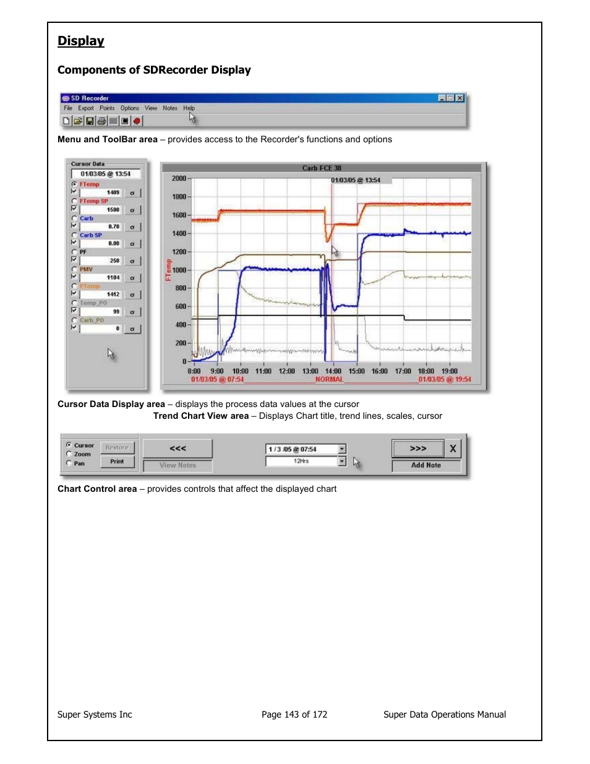
Task: Click the Save floppy disk toolbar icon
Action: coord(90,121)
